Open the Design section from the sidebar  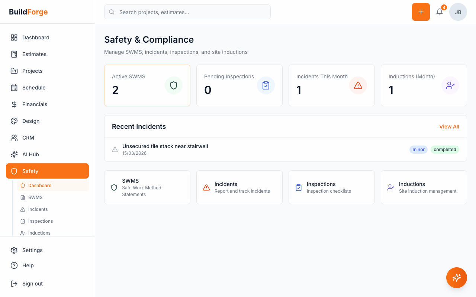[30, 121]
